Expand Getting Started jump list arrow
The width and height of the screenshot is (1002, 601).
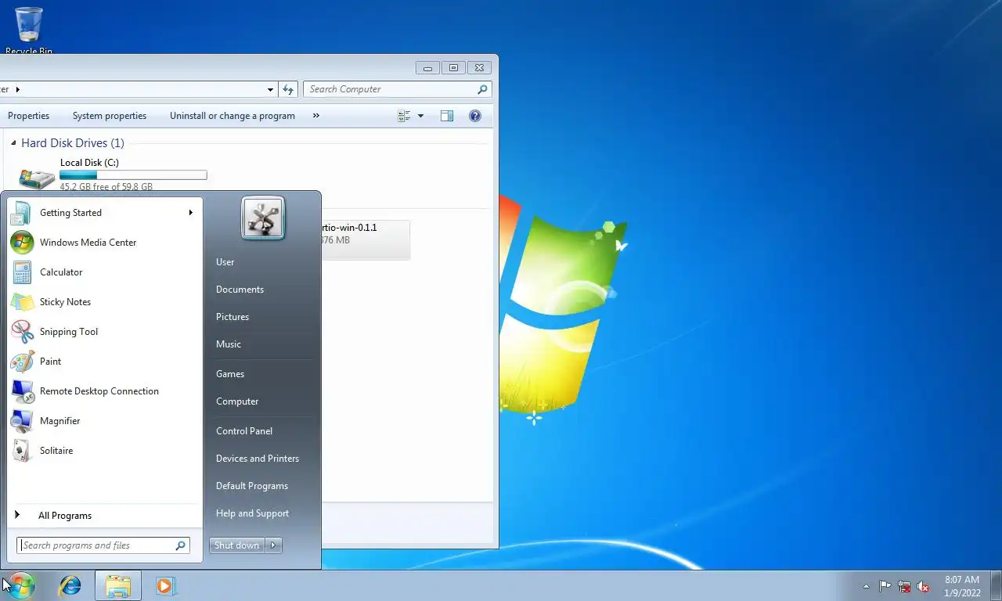[190, 213]
